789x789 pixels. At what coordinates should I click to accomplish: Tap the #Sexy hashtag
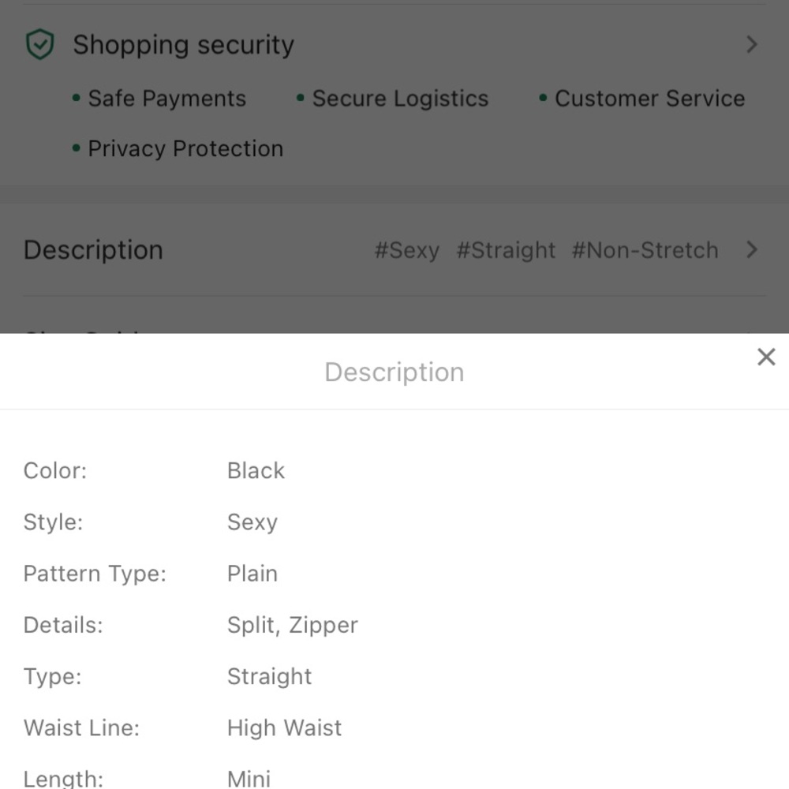[x=407, y=250]
